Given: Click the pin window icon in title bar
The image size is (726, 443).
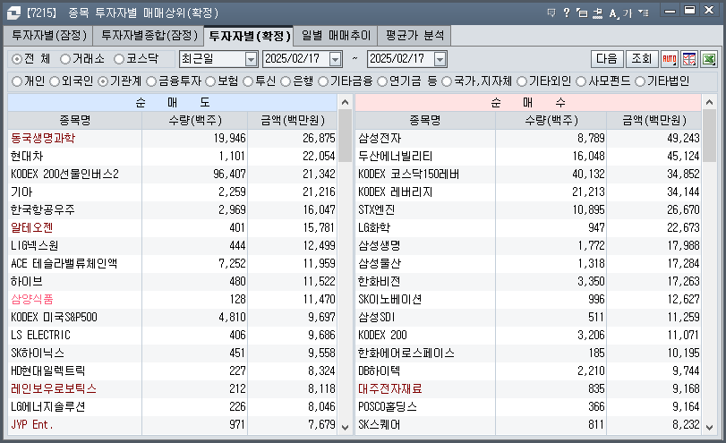Looking at the screenshot, I should coord(598,13).
